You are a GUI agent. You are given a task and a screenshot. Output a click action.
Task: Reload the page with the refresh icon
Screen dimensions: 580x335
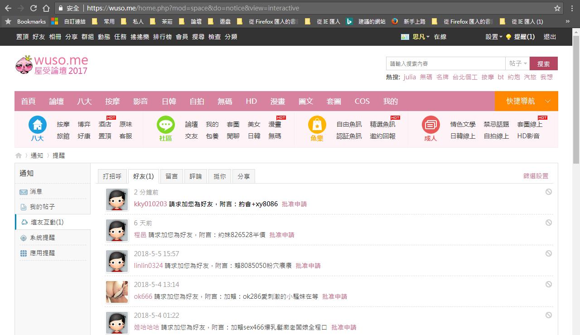[34, 8]
